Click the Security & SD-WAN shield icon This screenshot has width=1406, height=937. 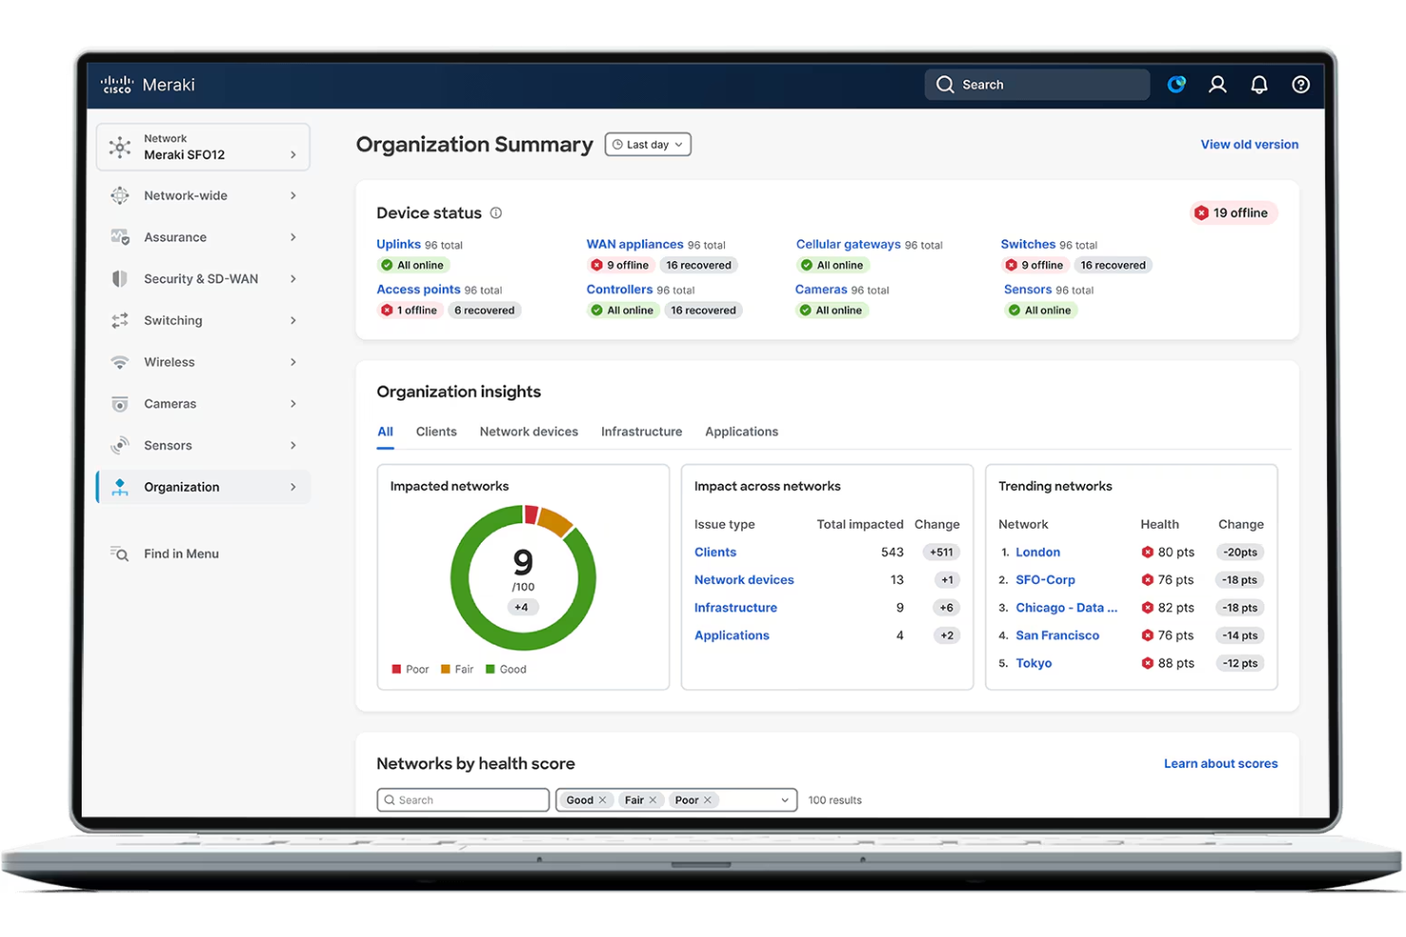pyautogui.click(x=120, y=278)
